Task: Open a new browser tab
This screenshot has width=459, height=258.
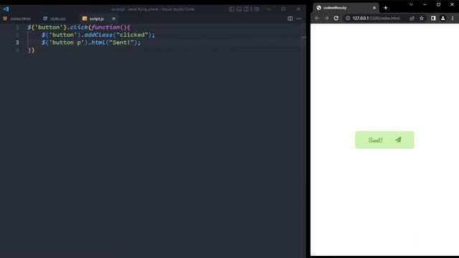Action: coord(386,8)
